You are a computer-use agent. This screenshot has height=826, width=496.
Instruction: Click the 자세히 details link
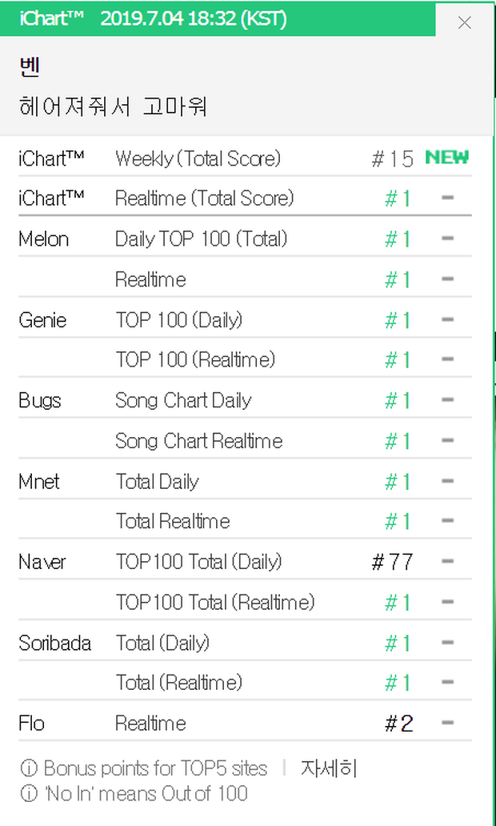point(329,769)
